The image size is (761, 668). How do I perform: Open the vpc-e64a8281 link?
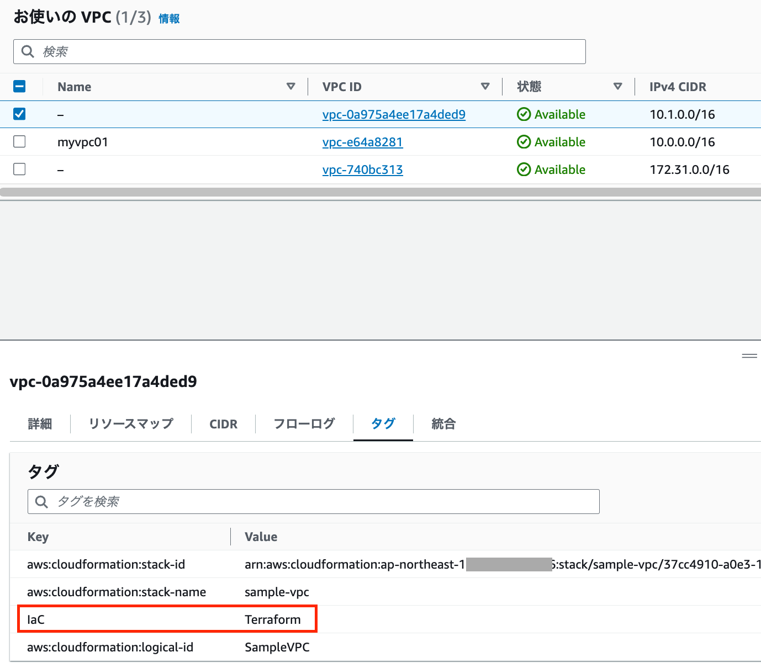362,142
